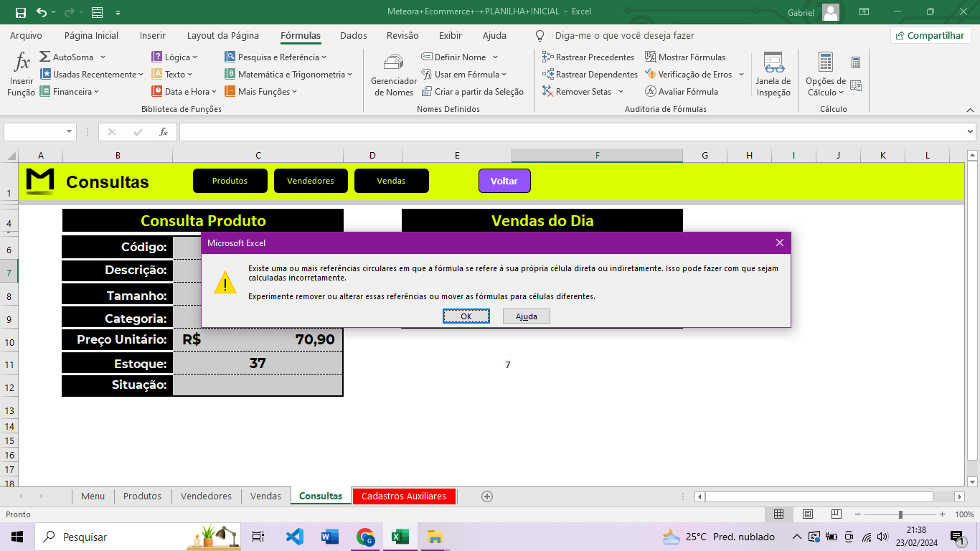Save the workbook with disk icon
The height and width of the screenshot is (551, 980).
(20, 12)
